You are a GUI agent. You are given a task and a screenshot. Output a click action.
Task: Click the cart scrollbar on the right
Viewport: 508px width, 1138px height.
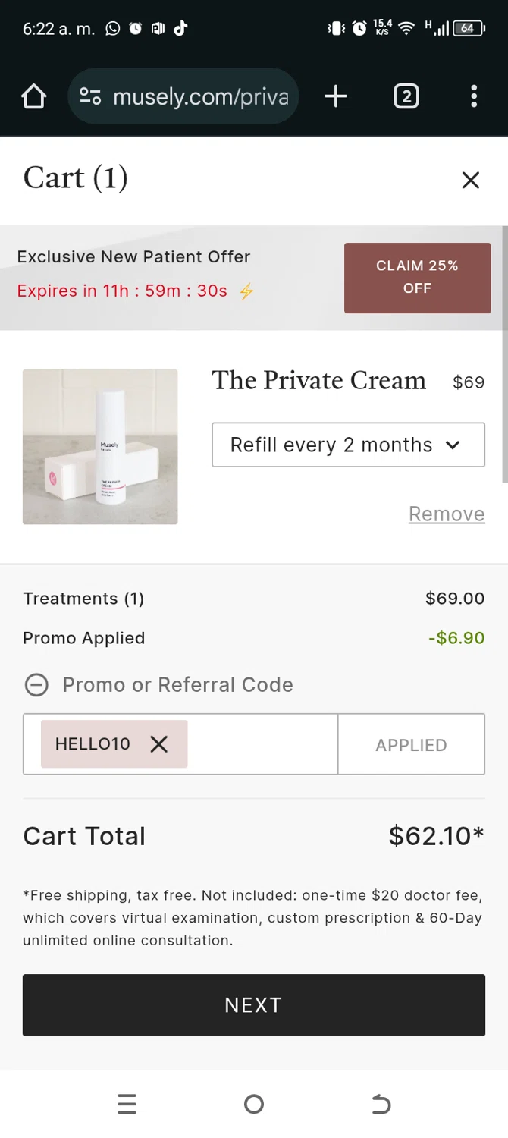504,353
